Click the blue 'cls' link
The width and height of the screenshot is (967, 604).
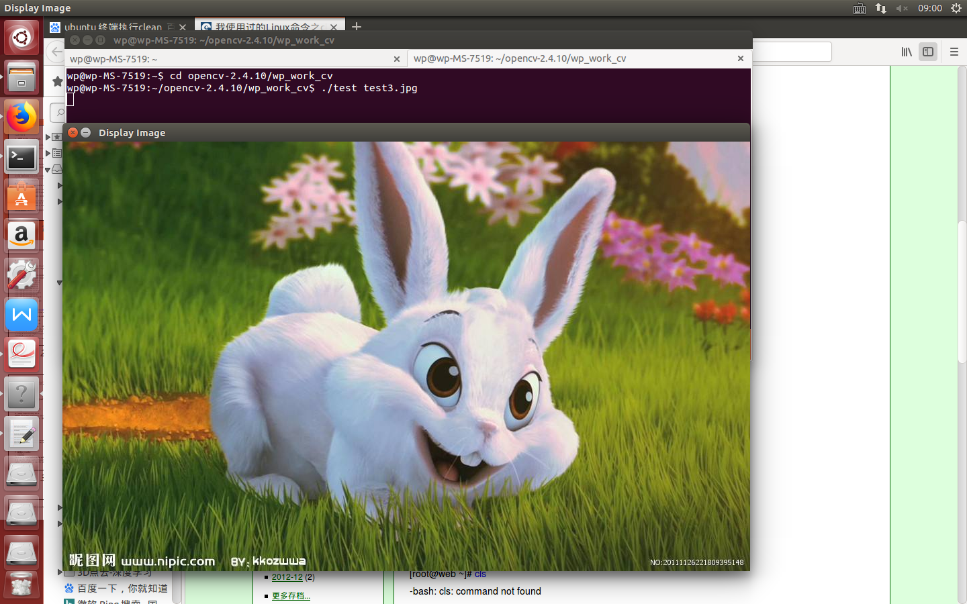pyautogui.click(x=480, y=574)
